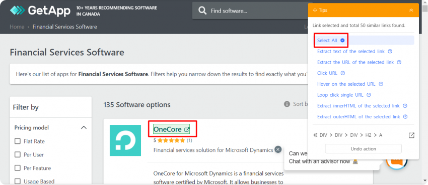The height and width of the screenshot is (185, 428).
Task: Click the Undo action button
Action: pyautogui.click(x=364, y=149)
